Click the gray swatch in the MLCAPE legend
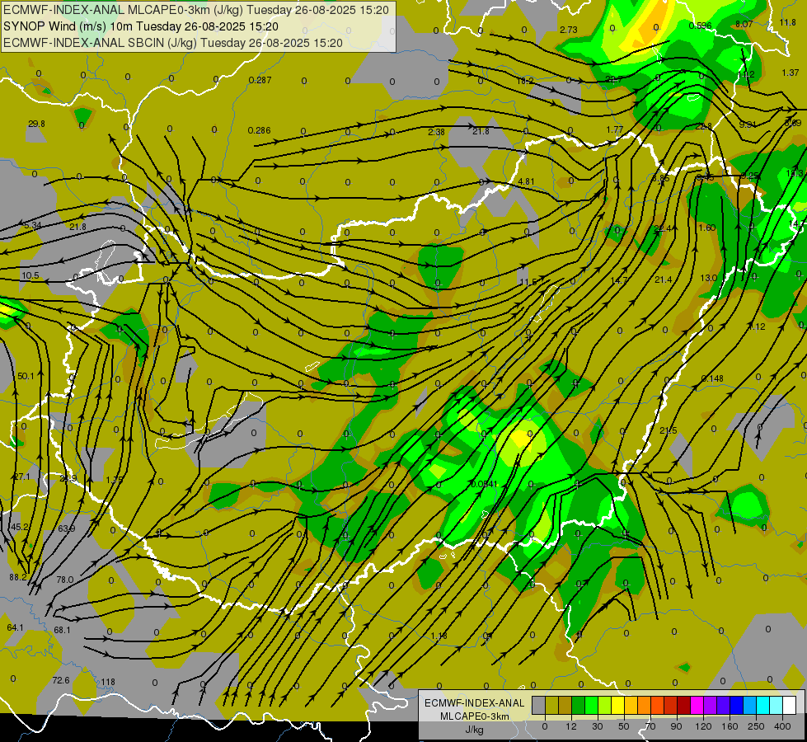The image size is (807, 742). tap(539, 705)
